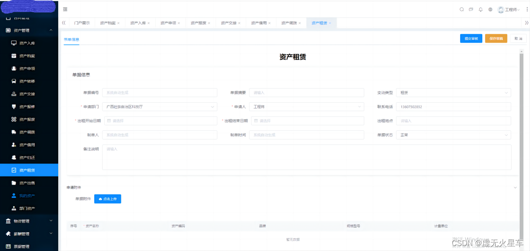Expand the 薪酬管理 sidebar group
The height and width of the screenshot is (251, 530).
(51, 233)
